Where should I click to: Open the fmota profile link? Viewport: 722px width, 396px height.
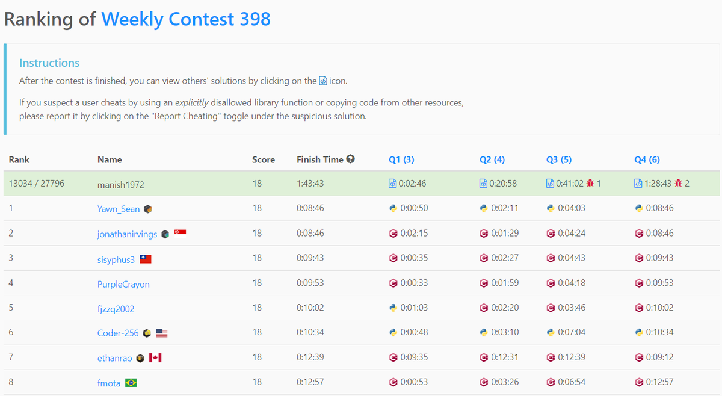click(x=109, y=383)
